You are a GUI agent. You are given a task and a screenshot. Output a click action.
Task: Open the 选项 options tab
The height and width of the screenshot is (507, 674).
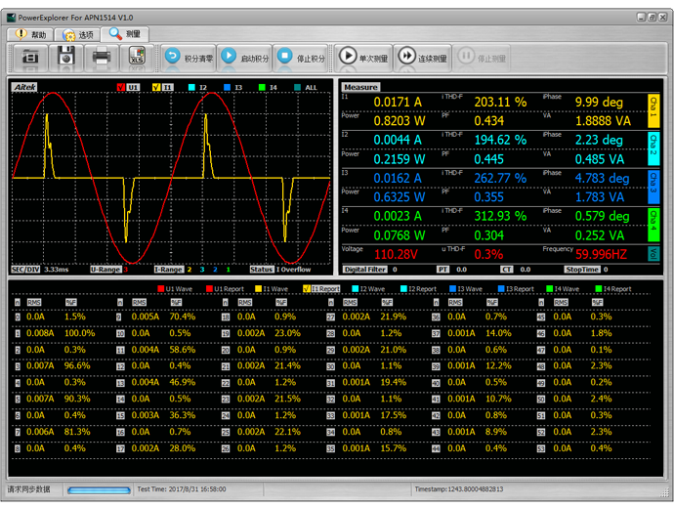coord(77,33)
